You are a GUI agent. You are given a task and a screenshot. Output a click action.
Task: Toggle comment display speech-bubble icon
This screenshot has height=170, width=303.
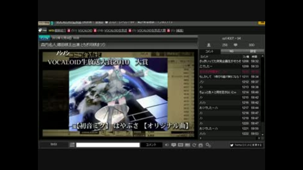pyautogui.click(x=174, y=145)
